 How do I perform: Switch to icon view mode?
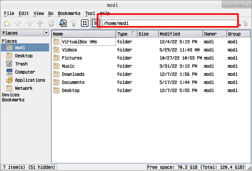pos(85,23)
